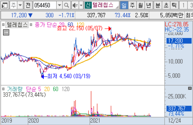Switch to the 분 minute chart tab
193x125 pixels.
tap(158, 5)
